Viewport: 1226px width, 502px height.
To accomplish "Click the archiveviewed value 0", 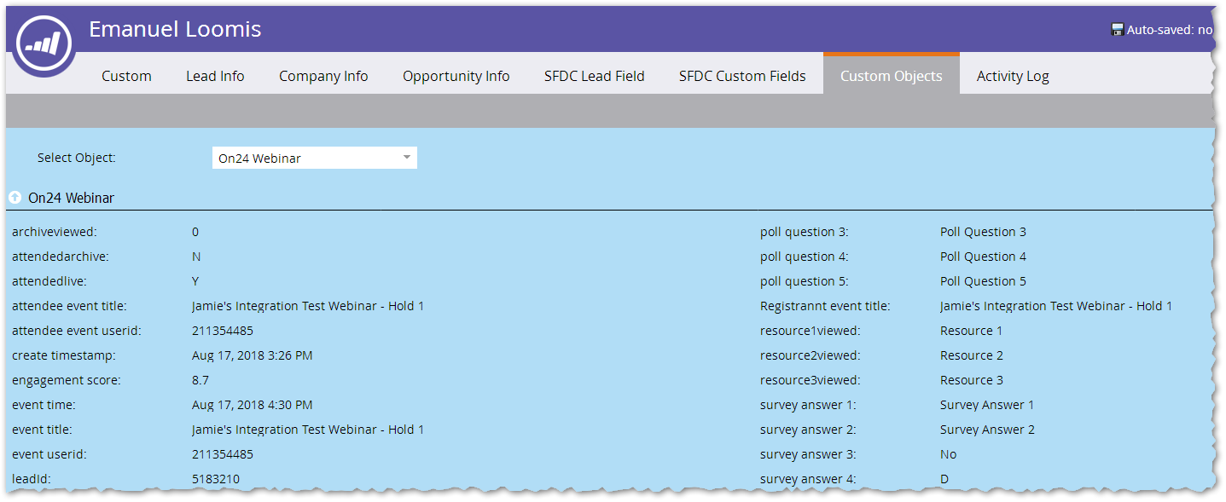I will tap(195, 232).
